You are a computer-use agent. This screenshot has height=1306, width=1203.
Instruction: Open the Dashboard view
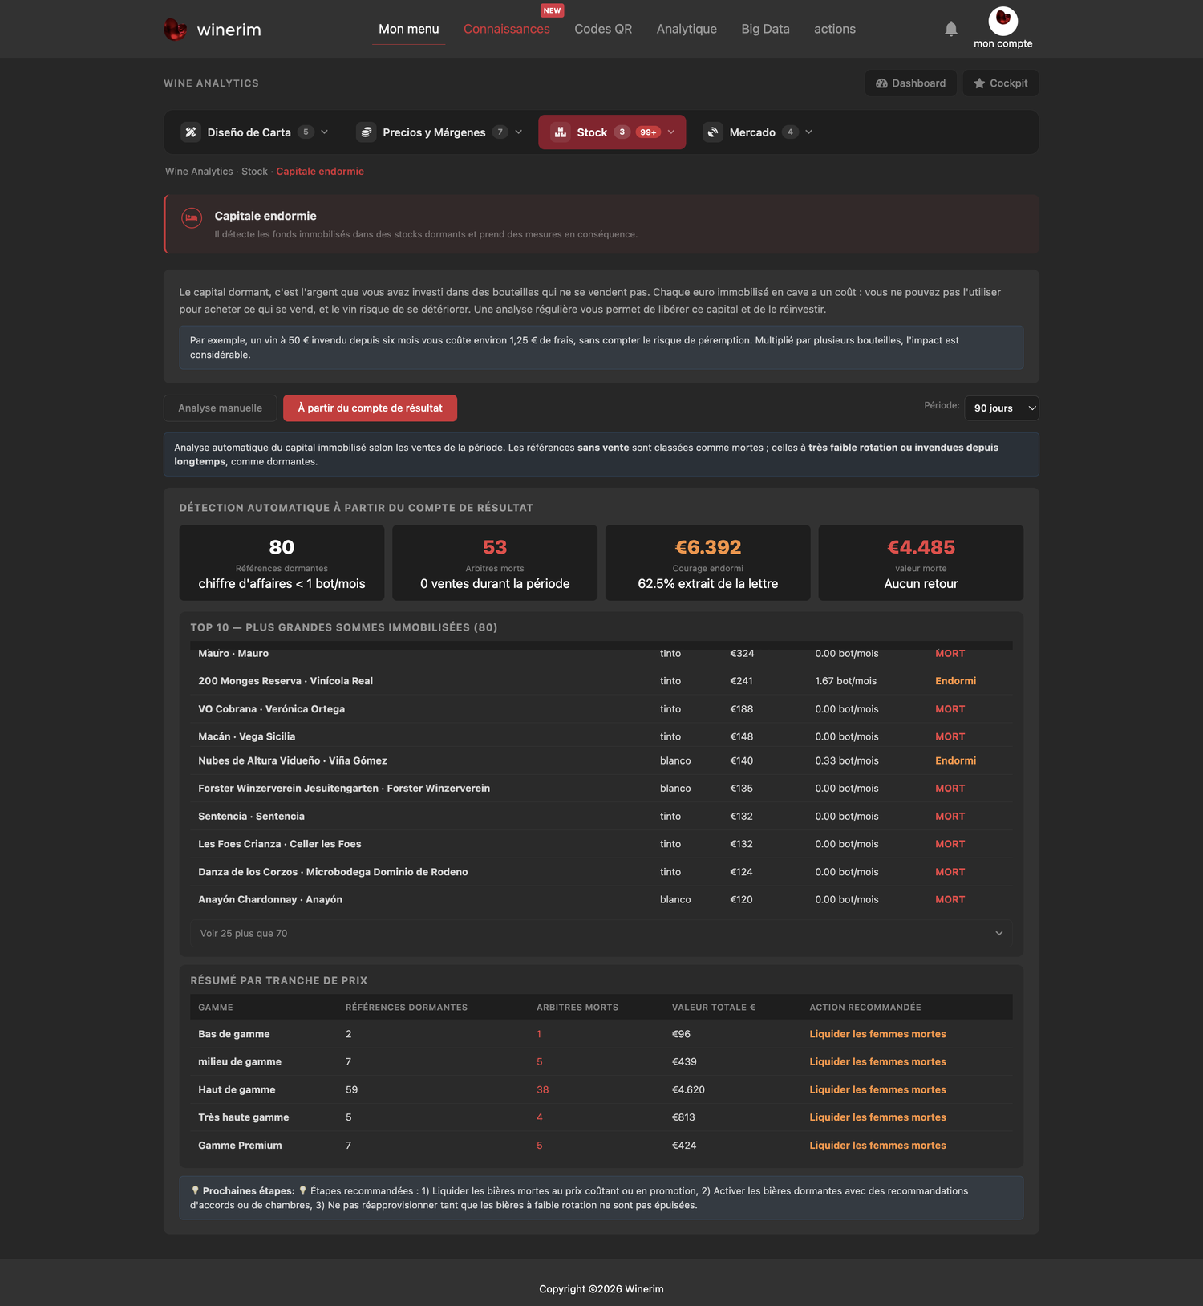(x=911, y=83)
